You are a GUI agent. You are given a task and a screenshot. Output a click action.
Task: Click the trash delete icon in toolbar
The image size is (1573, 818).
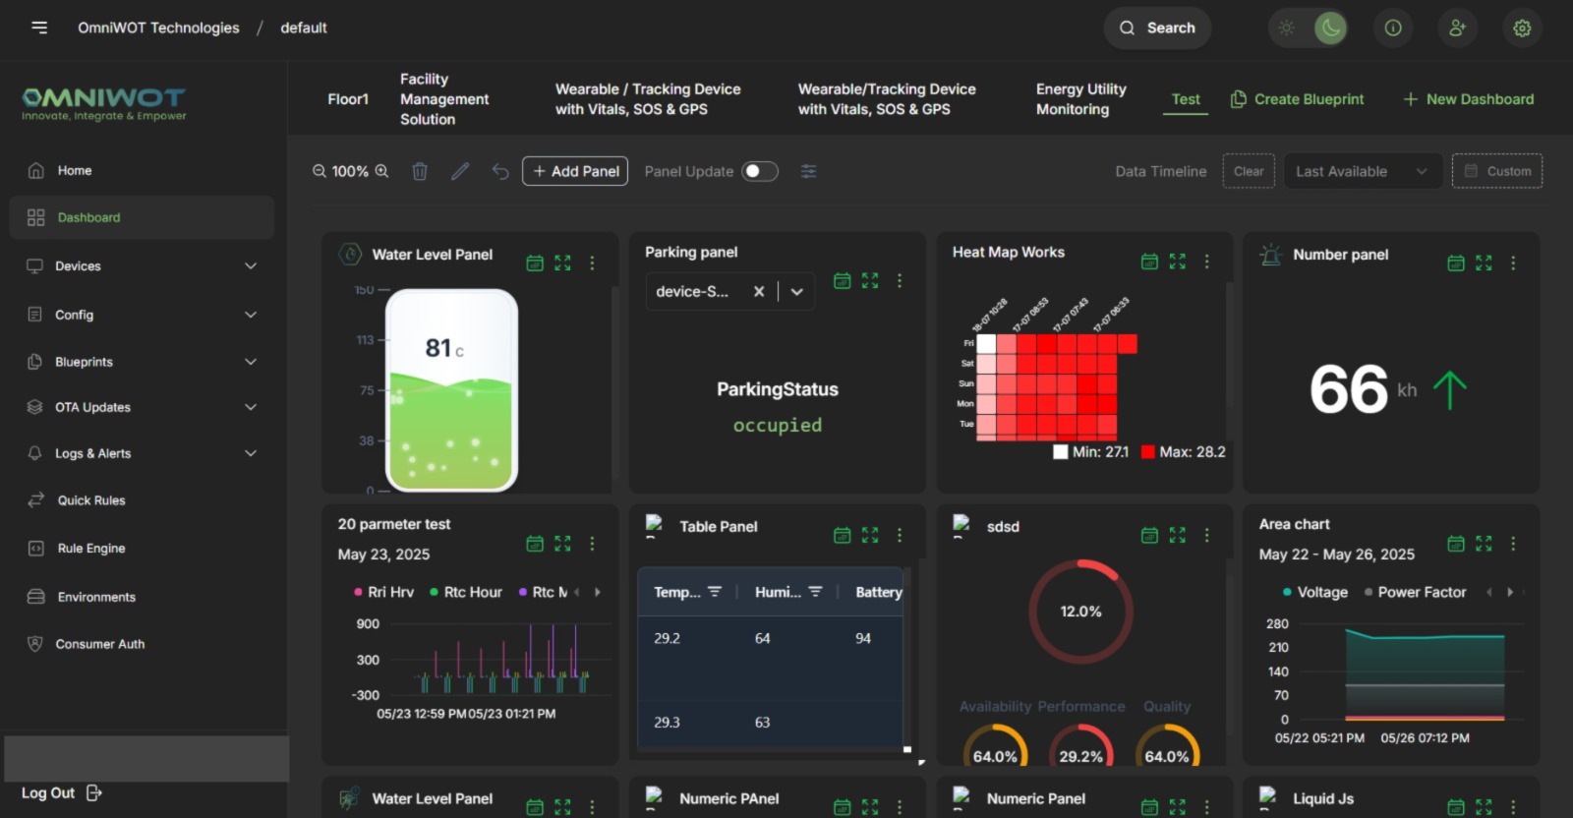click(x=420, y=171)
